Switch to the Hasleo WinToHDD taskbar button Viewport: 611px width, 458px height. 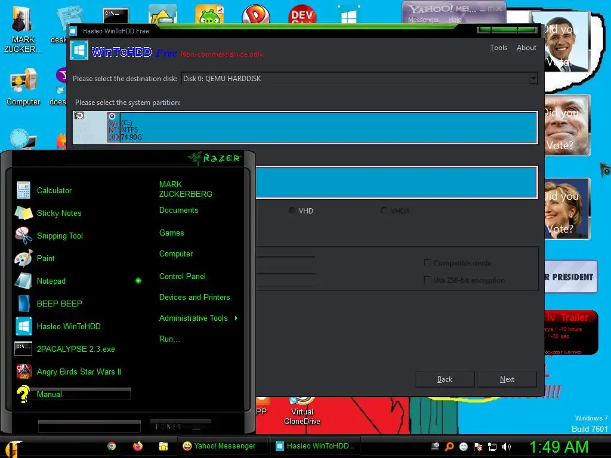point(315,446)
